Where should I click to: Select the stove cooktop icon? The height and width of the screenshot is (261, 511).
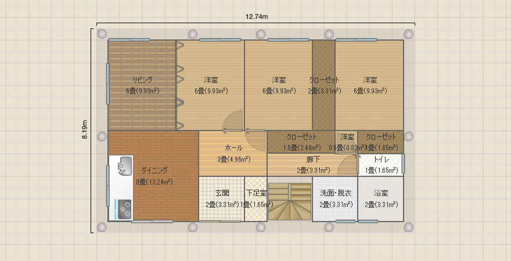(x=125, y=209)
